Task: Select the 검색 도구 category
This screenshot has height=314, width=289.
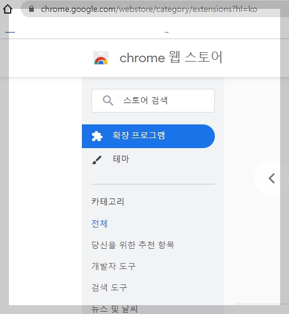Action: [x=109, y=287]
